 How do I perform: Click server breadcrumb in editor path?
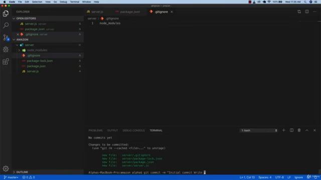pos(92,18)
